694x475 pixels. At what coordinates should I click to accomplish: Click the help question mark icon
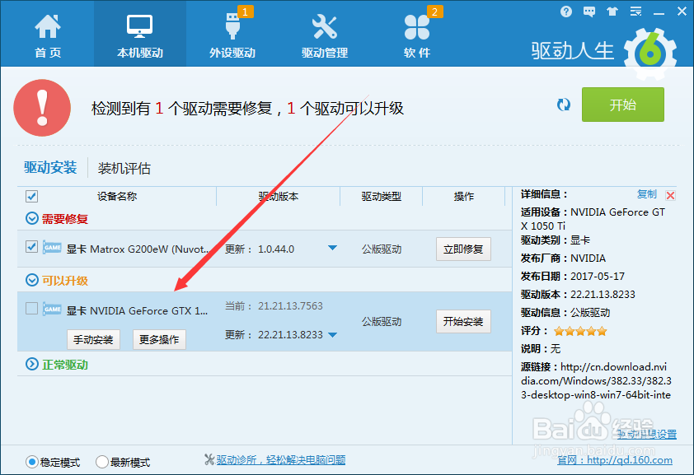pos(565,12)
